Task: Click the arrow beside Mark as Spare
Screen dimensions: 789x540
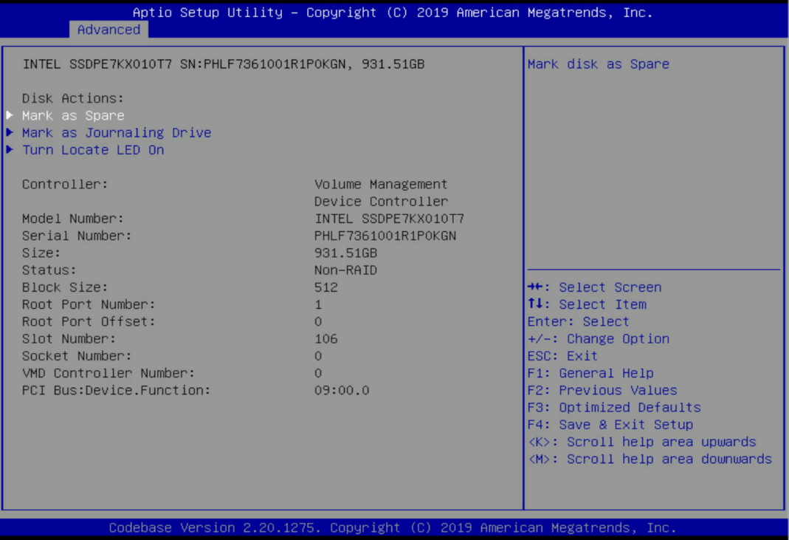Action: [x=10, y=115]
